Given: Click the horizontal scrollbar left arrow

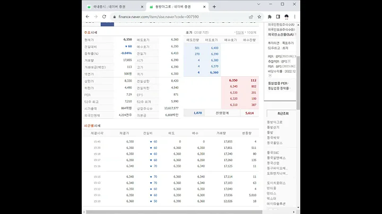Looking at the screenshot, I should click(x=84, y=212).
